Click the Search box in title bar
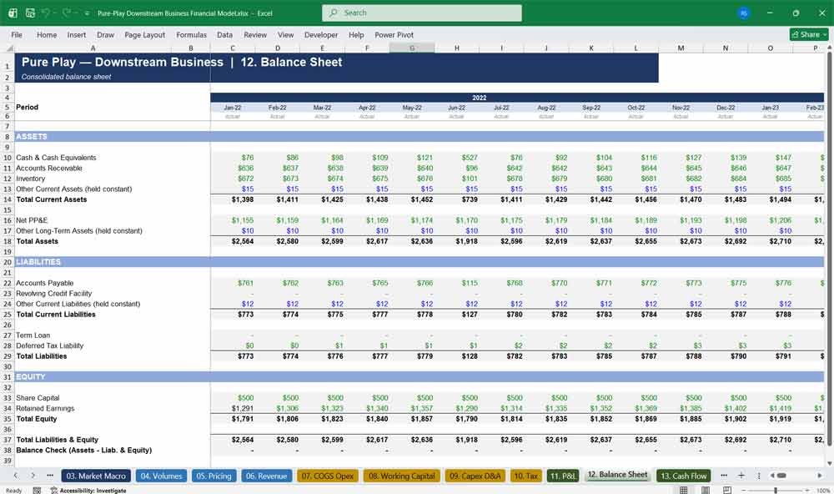The height and width of the screenshot is (494, 834). coord(422,13)
